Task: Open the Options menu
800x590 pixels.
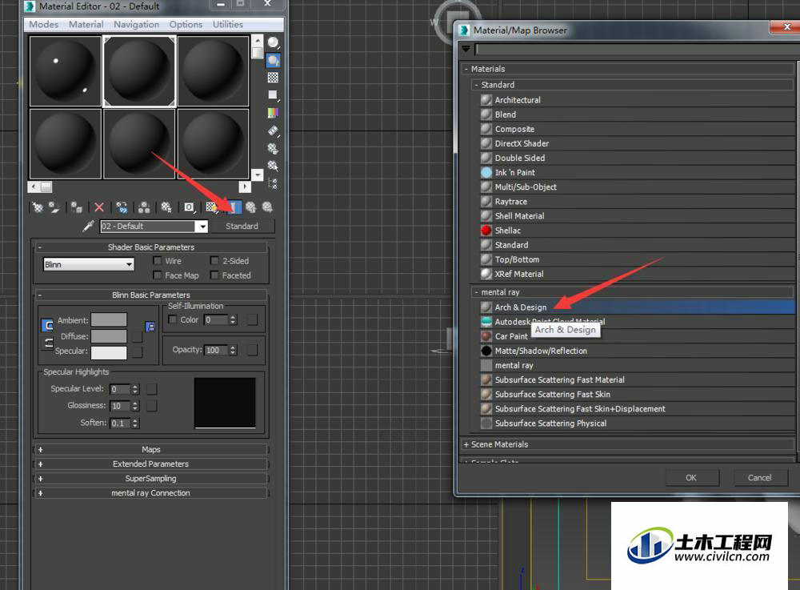Action: click(186, 25)
